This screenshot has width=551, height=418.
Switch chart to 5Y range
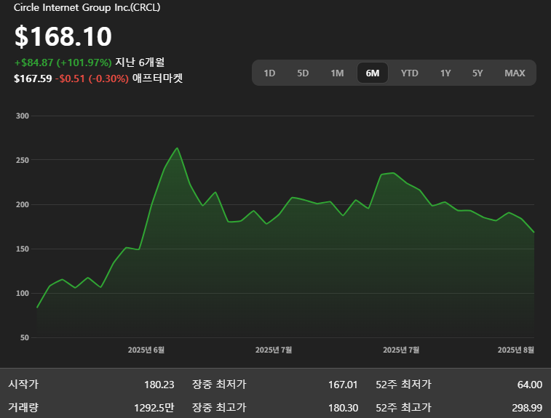tap(477, 73)
